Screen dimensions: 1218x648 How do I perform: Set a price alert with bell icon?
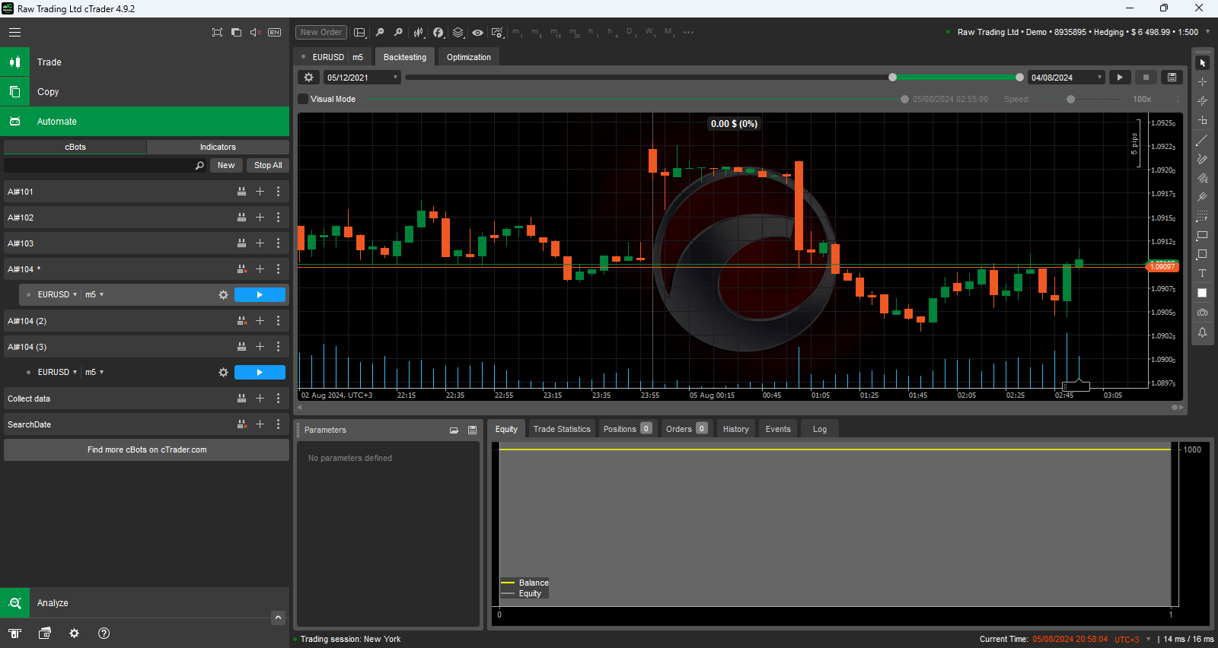point(1203,332)
